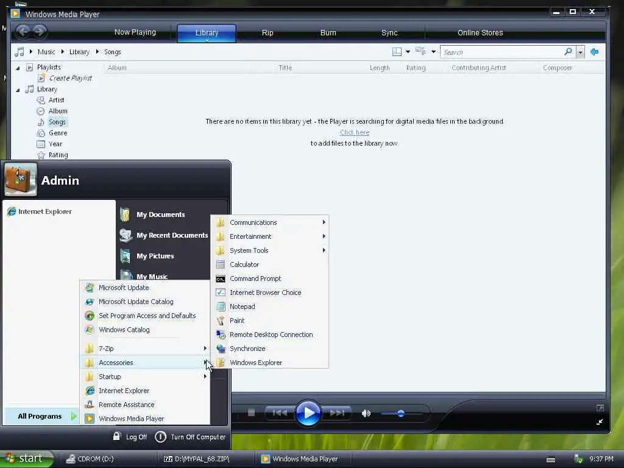Launch Notepad from Accessories menu

tap(270, 307)
